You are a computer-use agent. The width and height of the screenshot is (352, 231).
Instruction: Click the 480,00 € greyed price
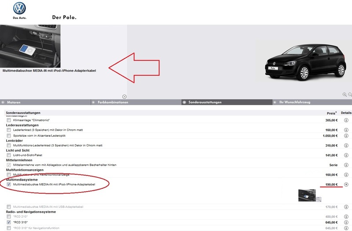[332, 217]
